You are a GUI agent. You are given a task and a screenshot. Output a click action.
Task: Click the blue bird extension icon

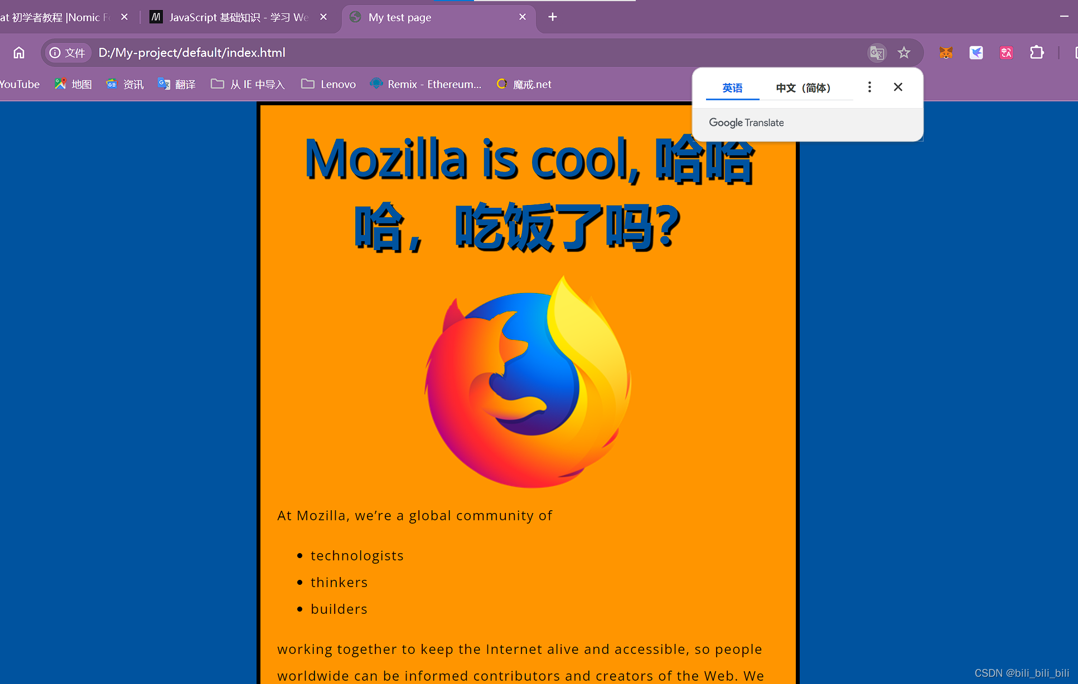(976, 53)
